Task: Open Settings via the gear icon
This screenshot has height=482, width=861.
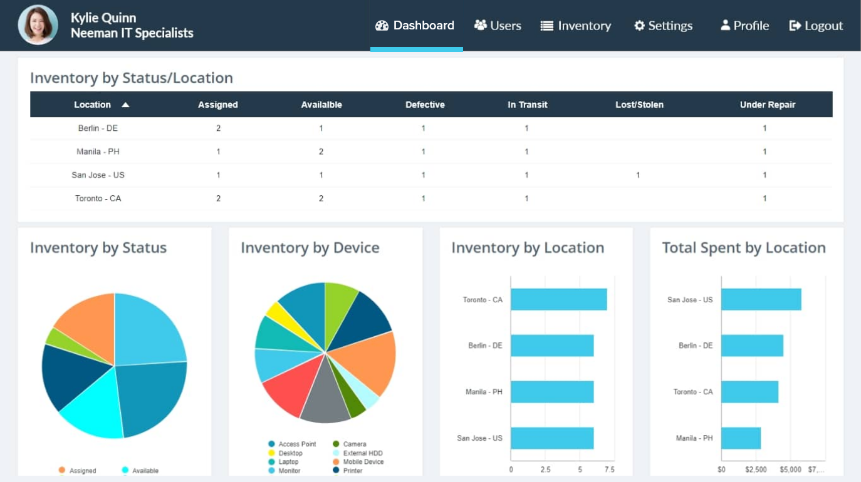Action: pyautogui.click(x=639, y=25)
